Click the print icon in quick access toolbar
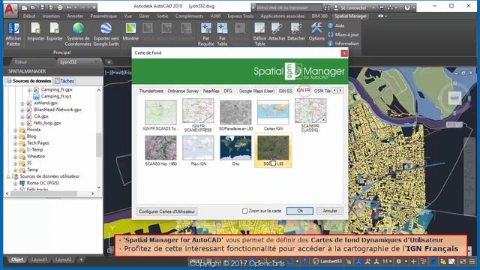 [x=60, y=7]
